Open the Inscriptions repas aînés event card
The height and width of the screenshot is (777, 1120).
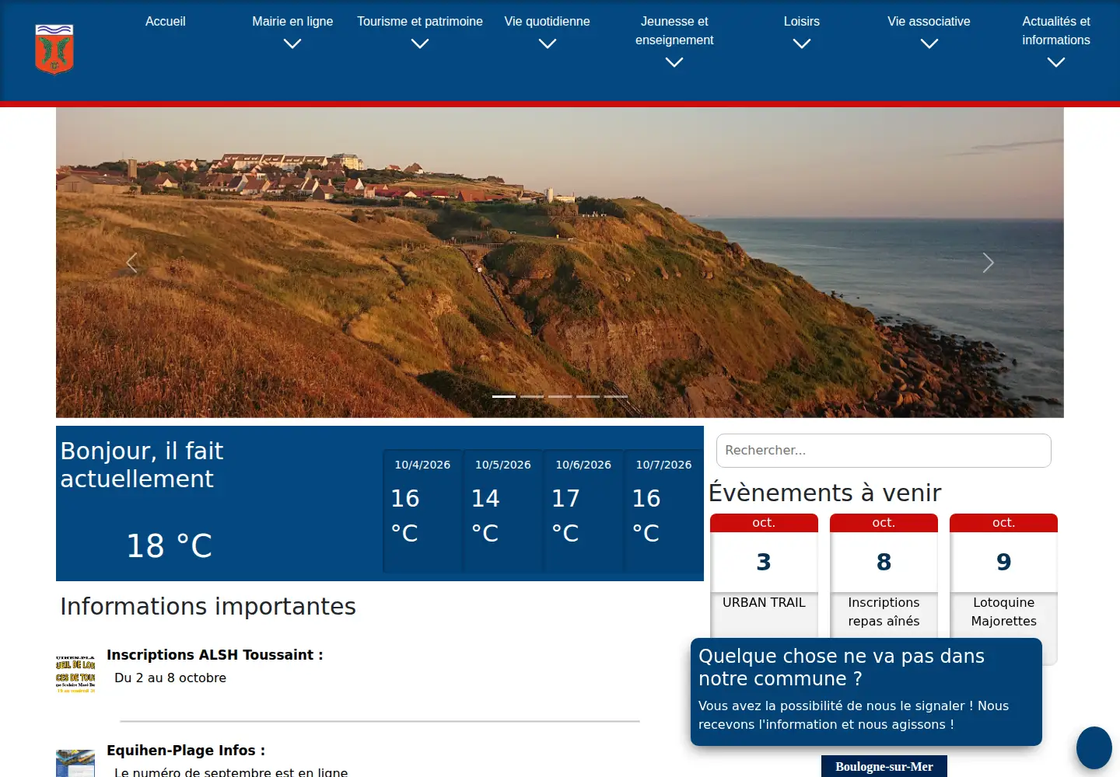click(884, 575)
